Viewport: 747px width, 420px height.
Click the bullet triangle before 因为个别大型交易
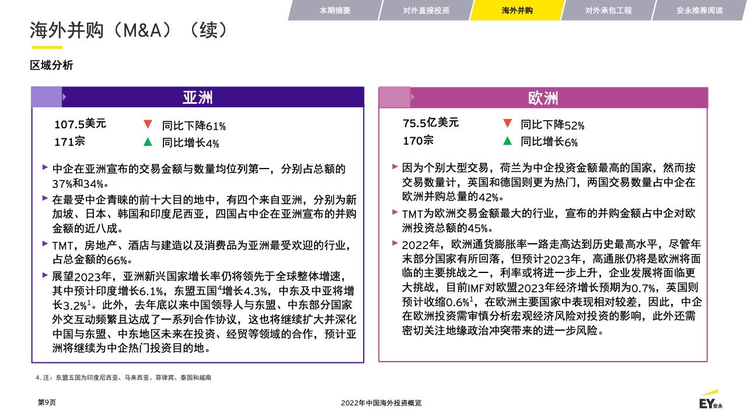coord(395,167)
